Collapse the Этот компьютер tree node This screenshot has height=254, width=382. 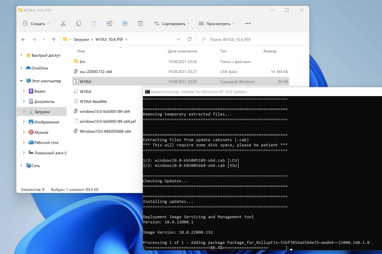pos(21,81)
